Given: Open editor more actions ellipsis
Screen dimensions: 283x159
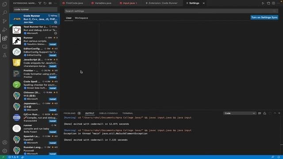Looking at the screenshot, I should click(279, 3).
